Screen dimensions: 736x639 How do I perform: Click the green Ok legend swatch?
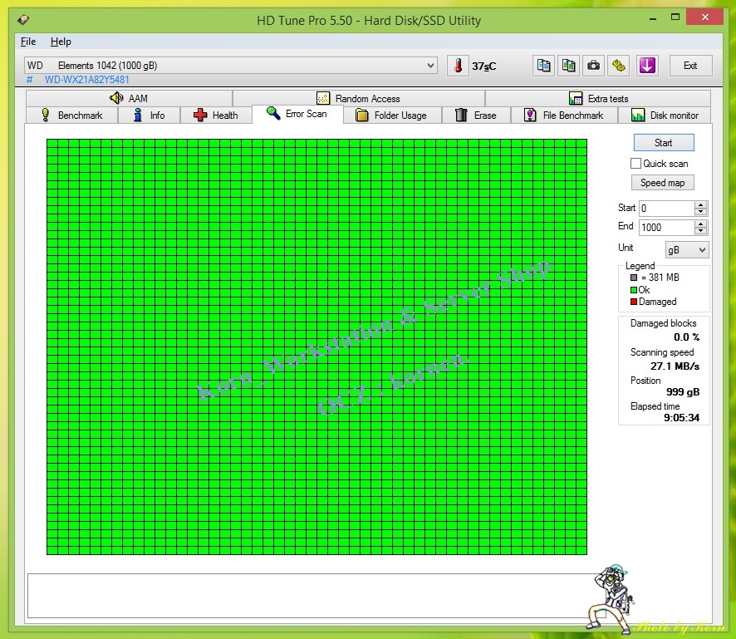coord(634,290)
